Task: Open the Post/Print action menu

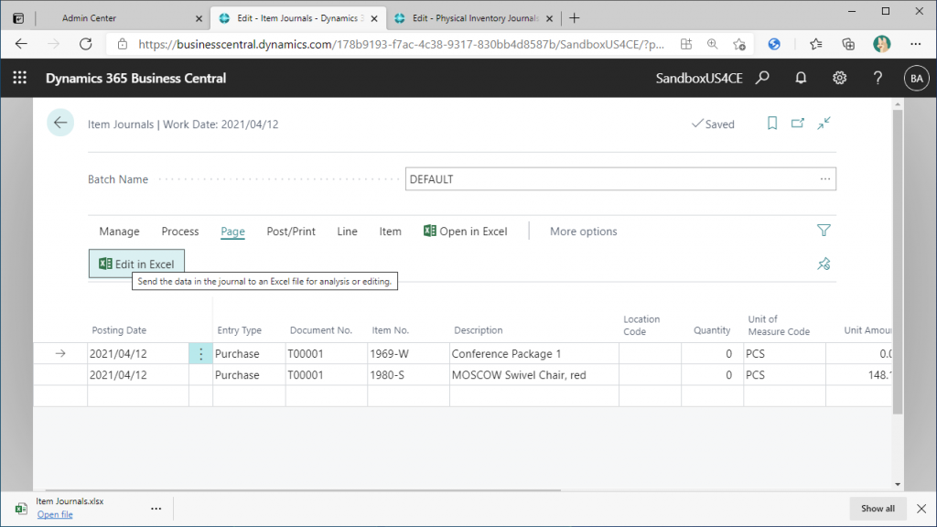Action: point(291,231)
